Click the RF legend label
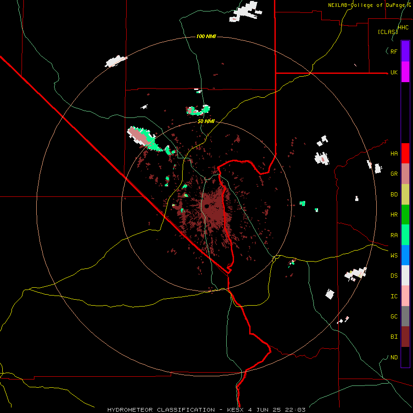Image resolution: width=413 pixels, height=413 pixels. (x=394, y=51)
